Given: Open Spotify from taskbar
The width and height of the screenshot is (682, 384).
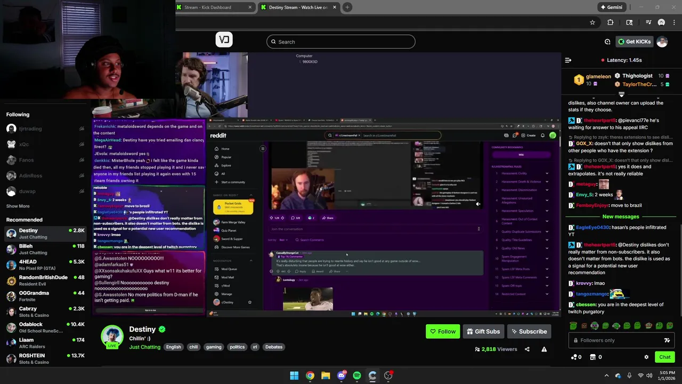Looking at the screenshot, I should click(x=357, y=375).
